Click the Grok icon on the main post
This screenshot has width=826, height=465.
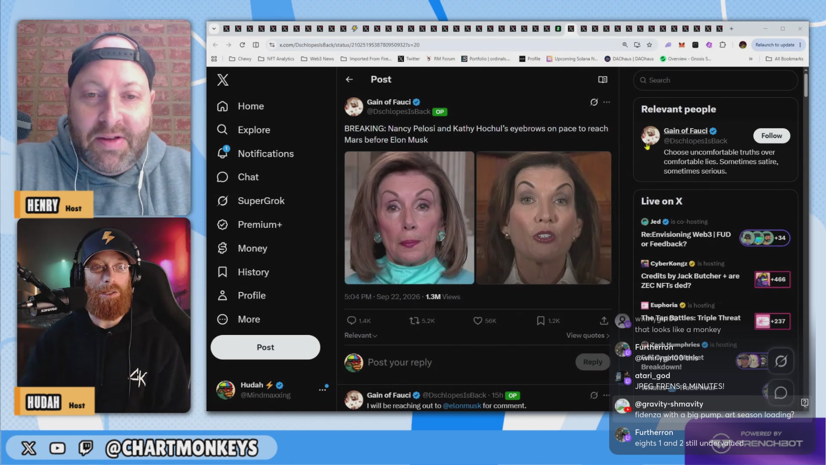point(594,102)
